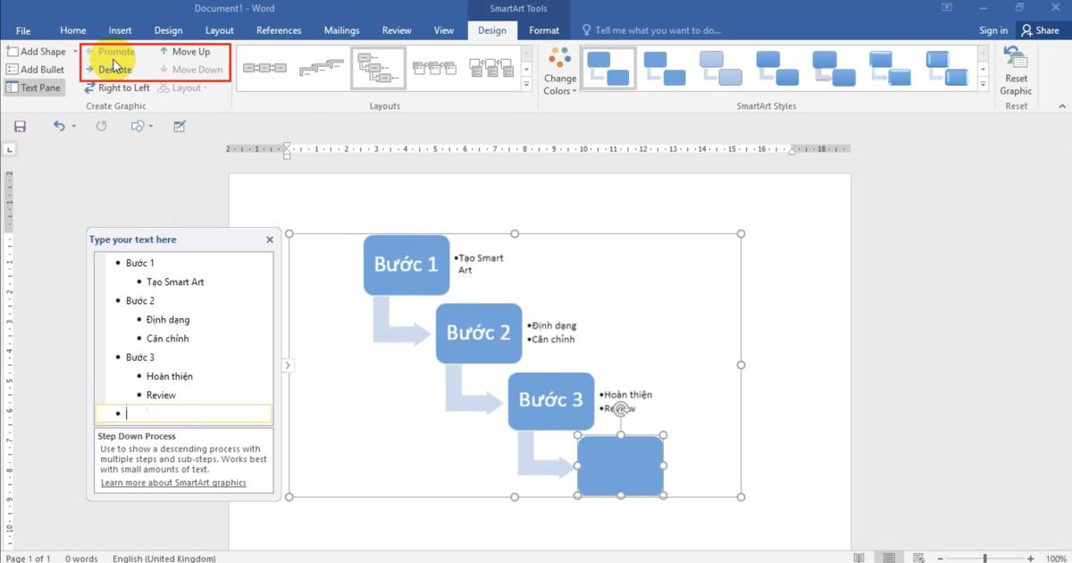Open the Change Colors dropdown
The image size is (1072, 563).
pos(560,85)
